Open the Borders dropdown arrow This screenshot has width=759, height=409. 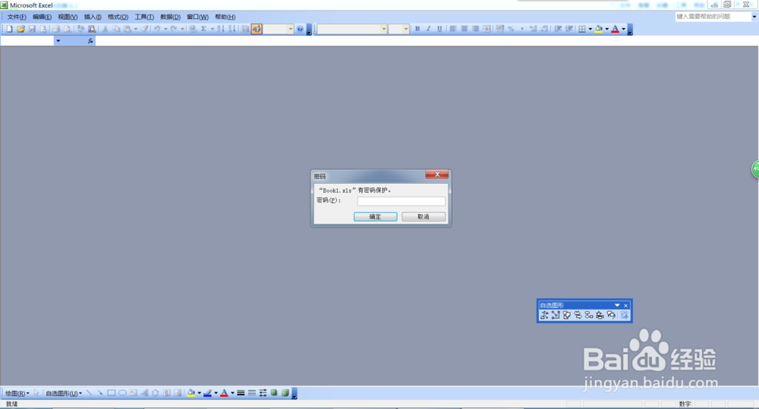(590, 29)
